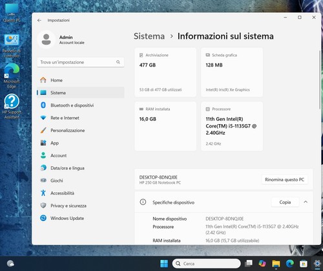Click the Processore i5-1135G7 card
The image size is (323, 271).
point(232,126)
